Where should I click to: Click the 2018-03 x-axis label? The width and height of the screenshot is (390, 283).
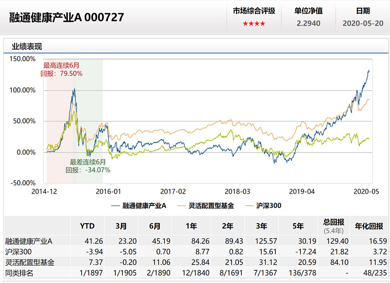(237, 191)
